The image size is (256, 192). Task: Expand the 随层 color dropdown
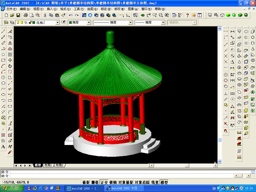pyautogui.click(x=89, y=22)
